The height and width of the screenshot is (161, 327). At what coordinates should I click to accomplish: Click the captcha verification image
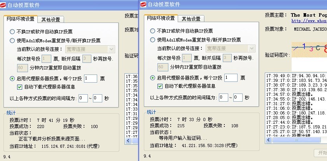309,50
